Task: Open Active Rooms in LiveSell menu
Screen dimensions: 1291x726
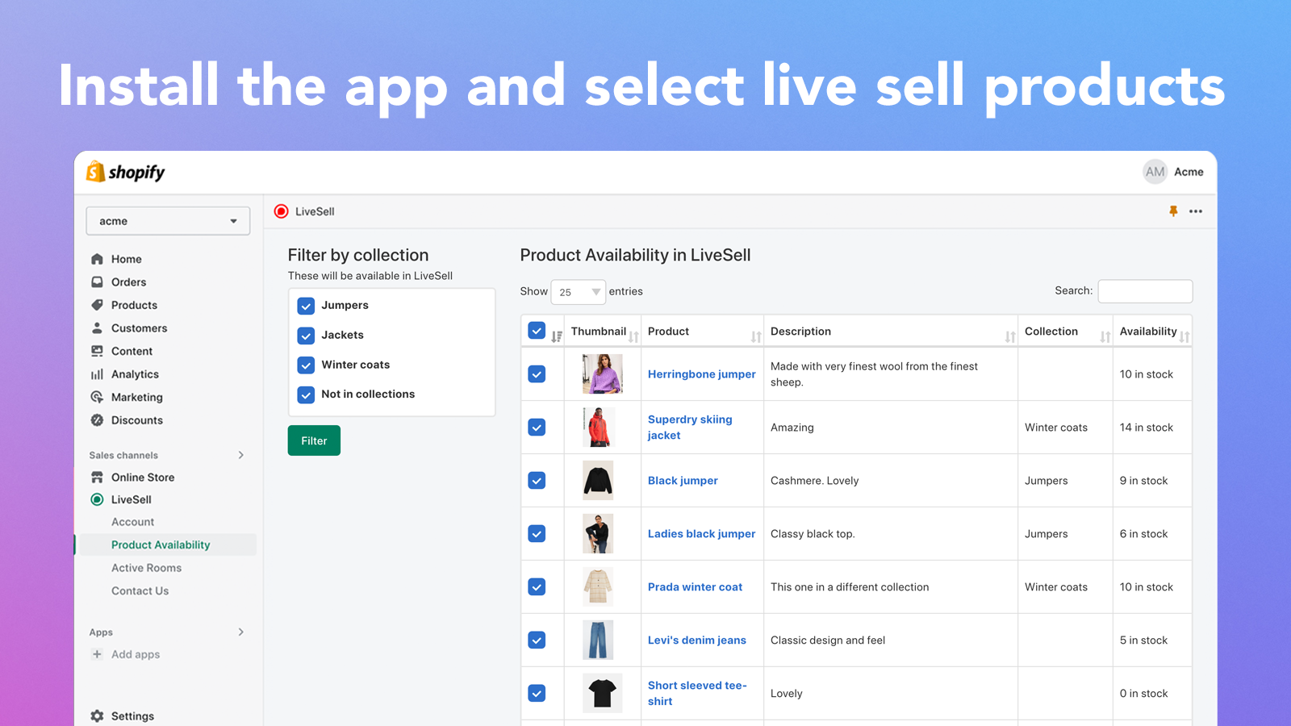Action: (x=146, y=568)
